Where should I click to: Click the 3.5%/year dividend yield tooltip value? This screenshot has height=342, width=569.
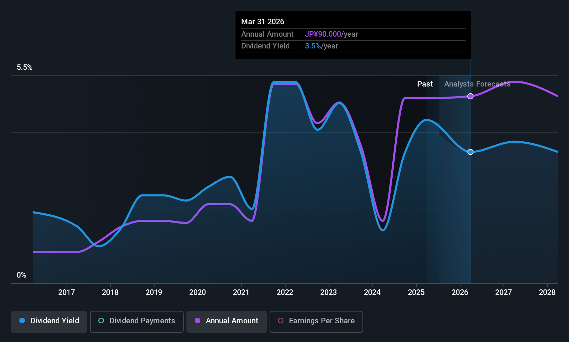[x=321, y=46]
